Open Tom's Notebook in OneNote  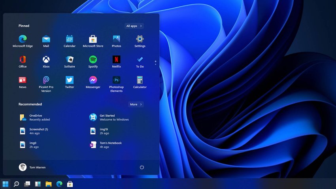106,145
